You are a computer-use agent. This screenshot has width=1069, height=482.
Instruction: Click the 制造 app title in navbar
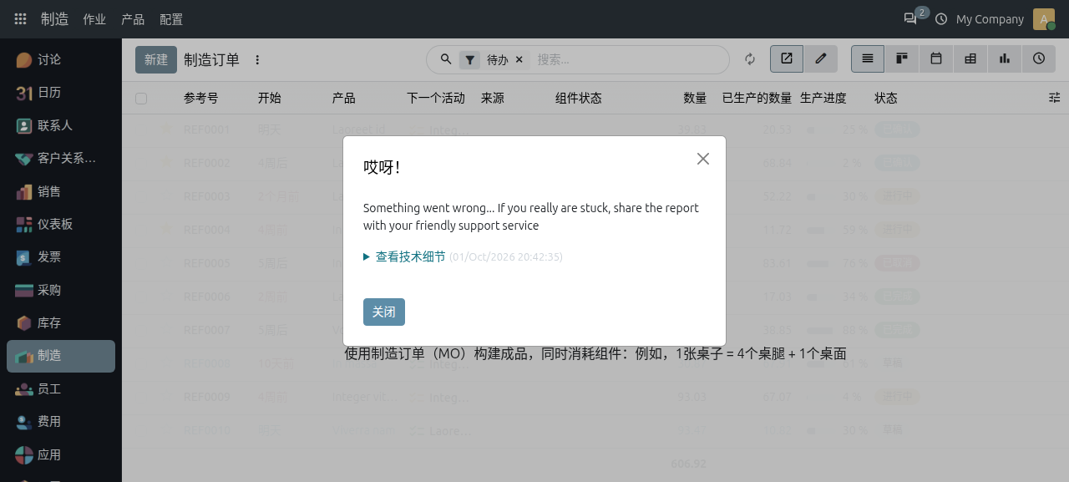point(55,19)
